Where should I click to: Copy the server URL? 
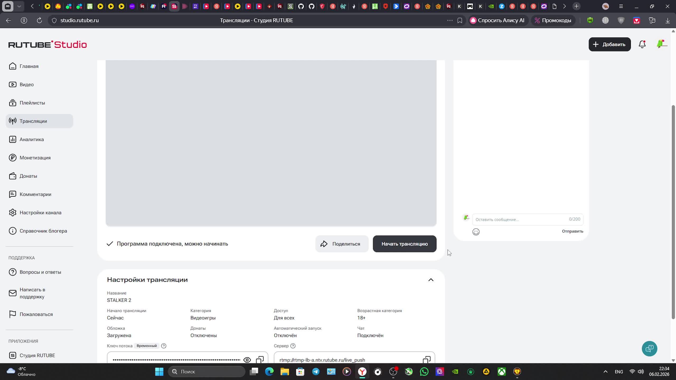426,359
